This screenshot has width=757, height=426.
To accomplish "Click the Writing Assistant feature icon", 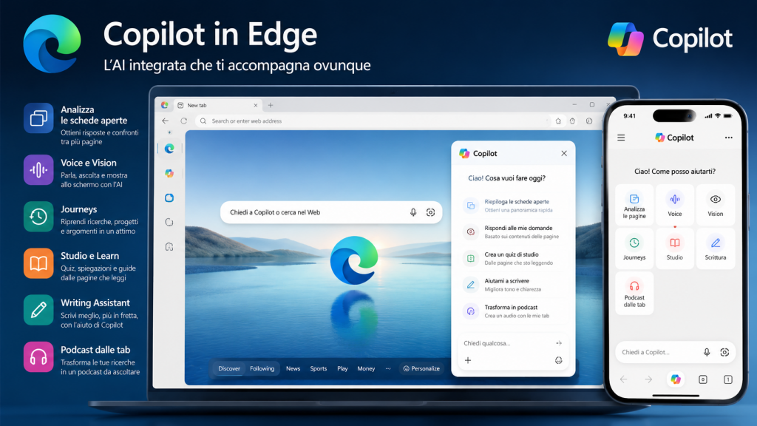I will coord(38,310).
